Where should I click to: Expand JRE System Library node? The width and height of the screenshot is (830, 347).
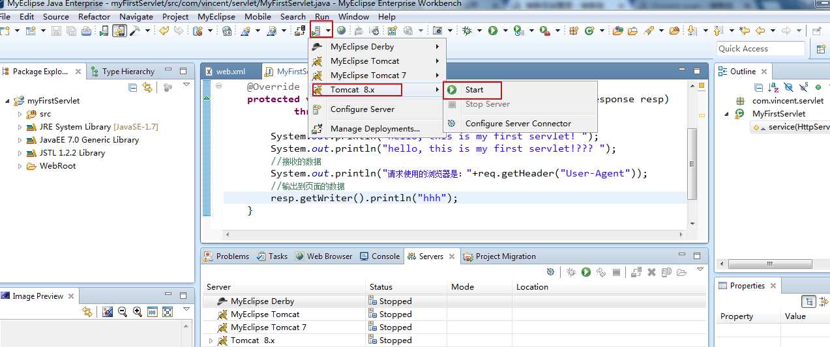coord(20,127)
